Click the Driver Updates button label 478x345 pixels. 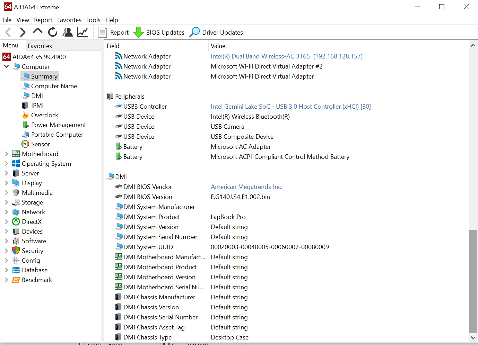click(223, 32)
